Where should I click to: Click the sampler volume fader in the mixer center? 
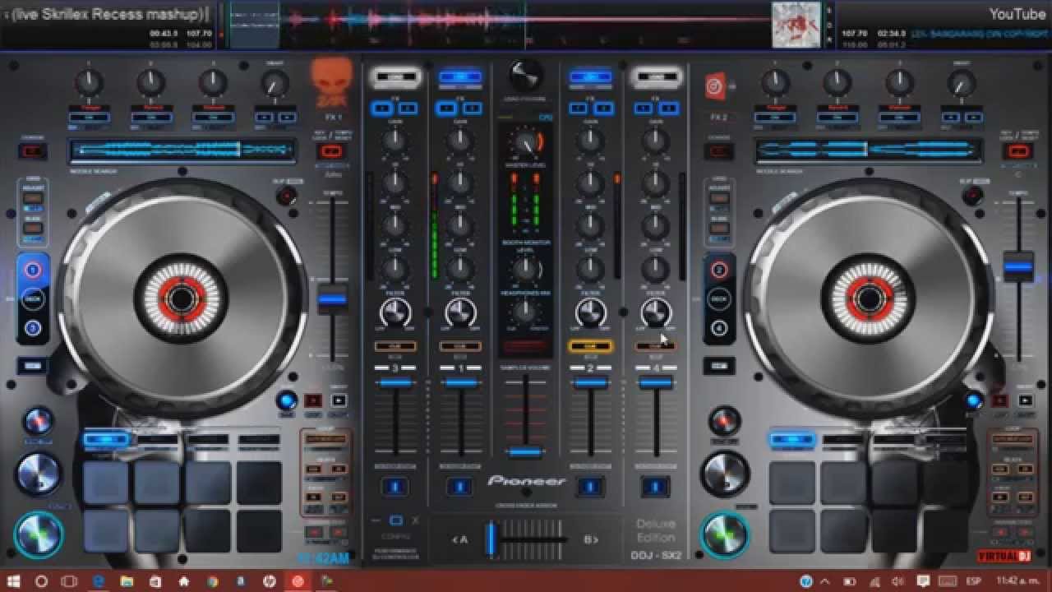525,451
